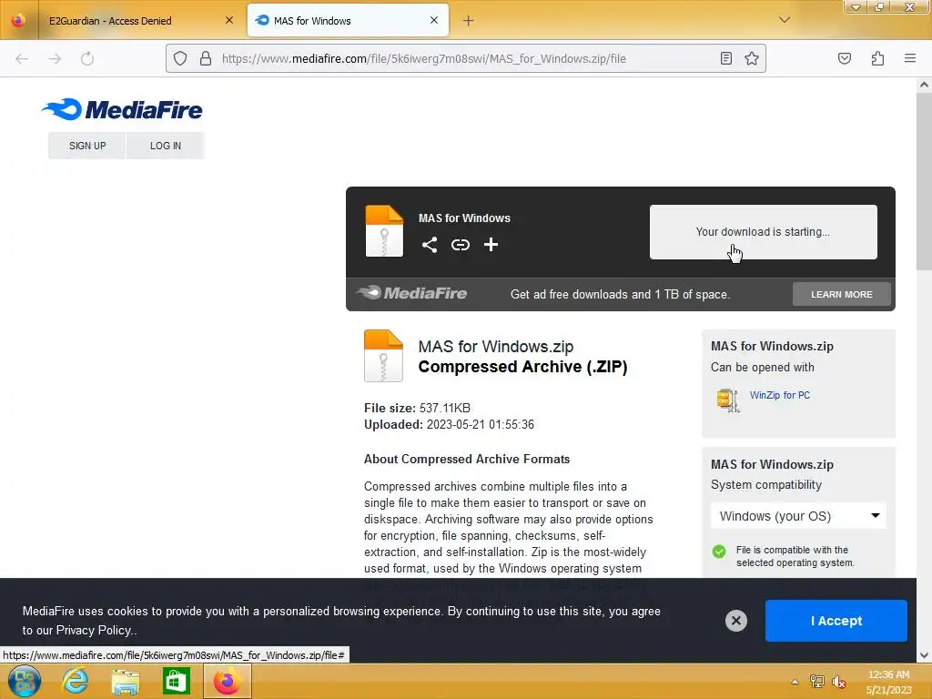Reload the page with refresh icon
The height and width of the screenshot is (699, 932).
click(x=87, y=59)
